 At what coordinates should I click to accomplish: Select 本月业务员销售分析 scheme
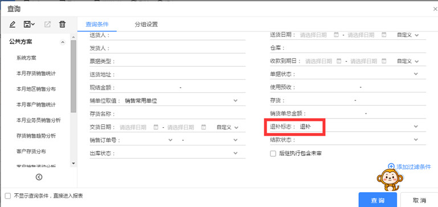[x=39, y=120]
